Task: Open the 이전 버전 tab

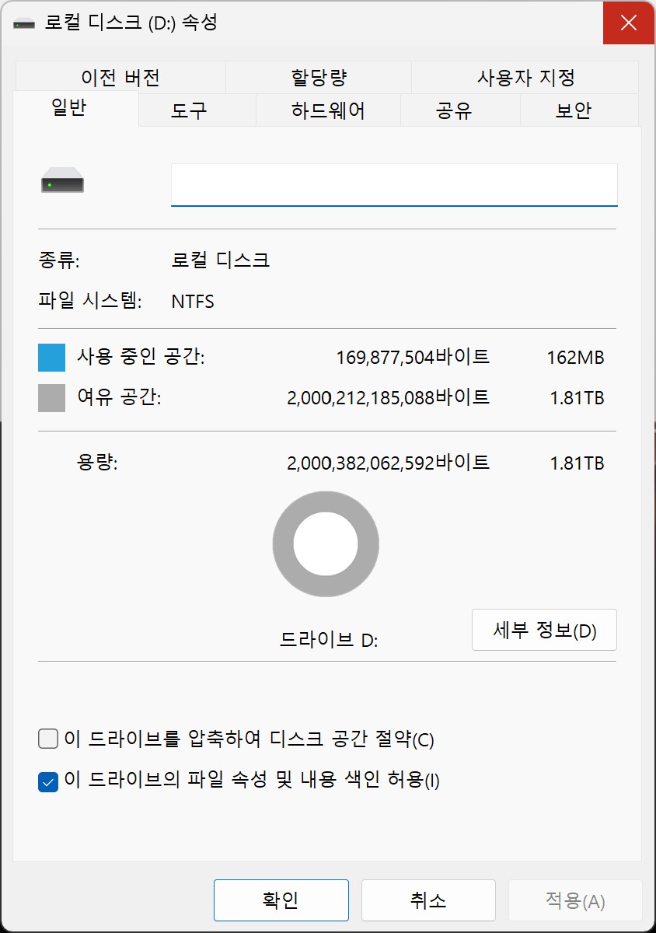Action: point(120,78)
